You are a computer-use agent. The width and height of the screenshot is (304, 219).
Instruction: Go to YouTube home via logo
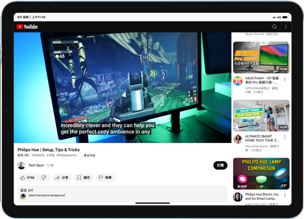click(x=27, y=27)
